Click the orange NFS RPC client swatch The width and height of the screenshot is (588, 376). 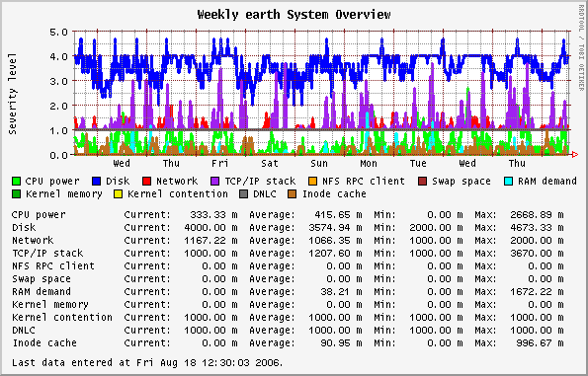(312, 182)
